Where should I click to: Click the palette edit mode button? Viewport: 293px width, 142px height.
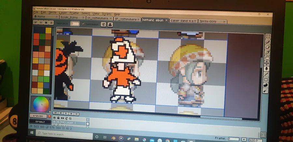36,22
